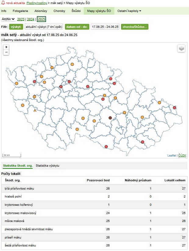
Task: Click the westernmost orange marker on map
Action: [16, 83]
